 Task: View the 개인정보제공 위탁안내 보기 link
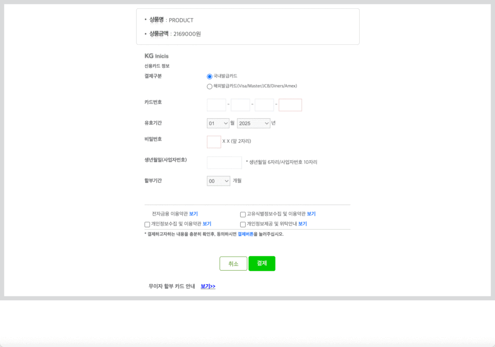tap(303, 224)
